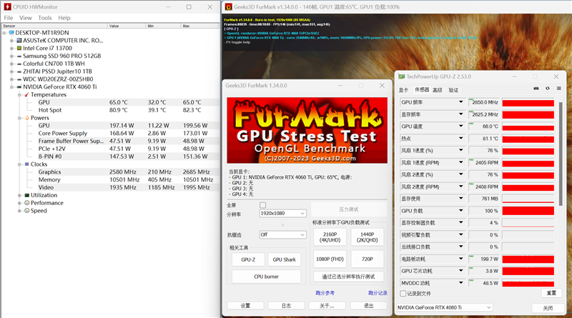572x318 pixels.
Task: Select the Hot Spot temperature row
Action: [124, 110]
